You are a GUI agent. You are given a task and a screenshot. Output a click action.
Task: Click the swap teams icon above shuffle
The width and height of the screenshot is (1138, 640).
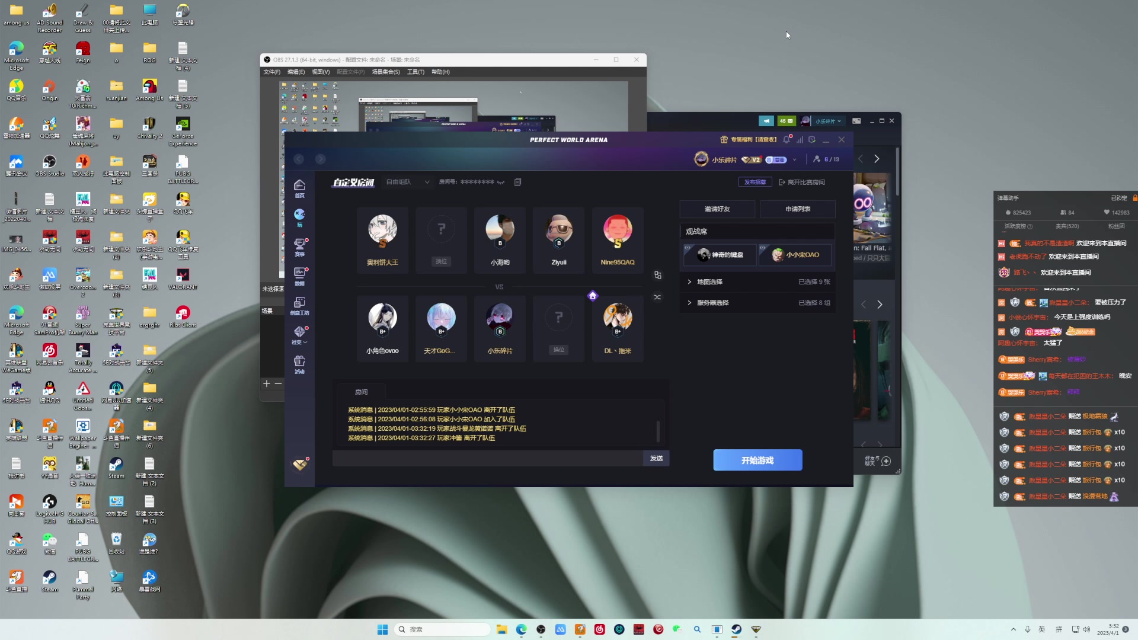657,275
